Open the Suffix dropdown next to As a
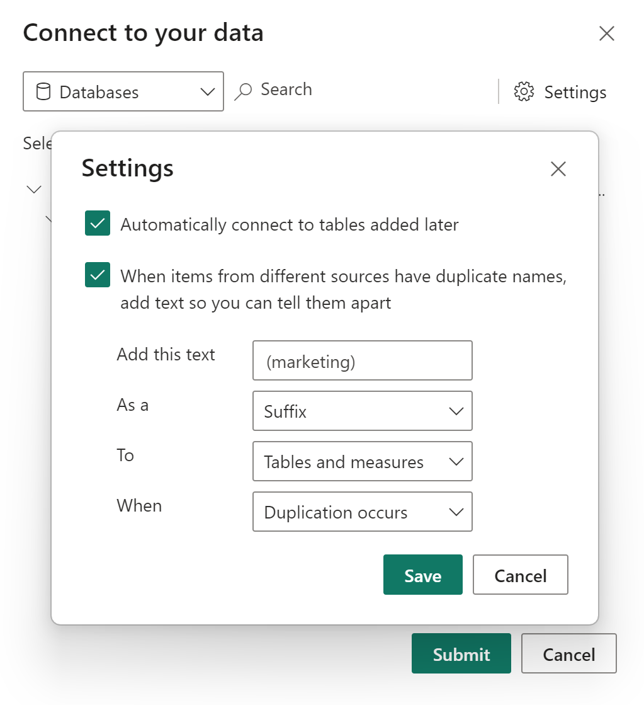Screen dimensions: 644x705 (362, 411)
